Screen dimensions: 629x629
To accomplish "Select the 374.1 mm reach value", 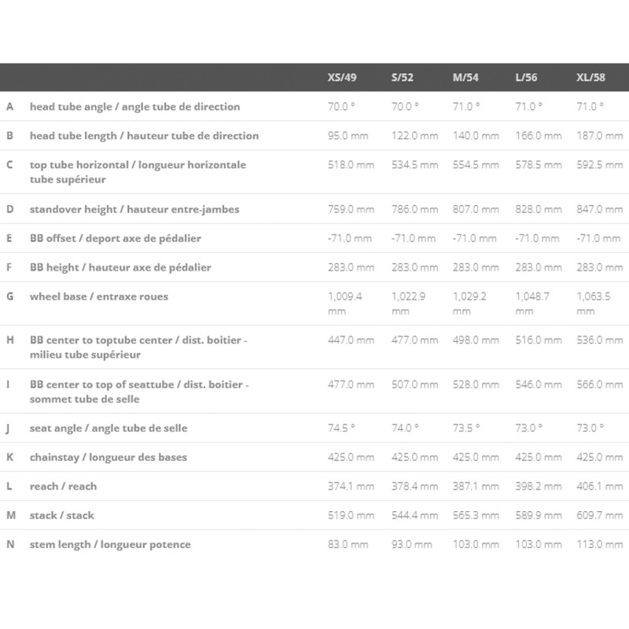I will tap(350, 486).
